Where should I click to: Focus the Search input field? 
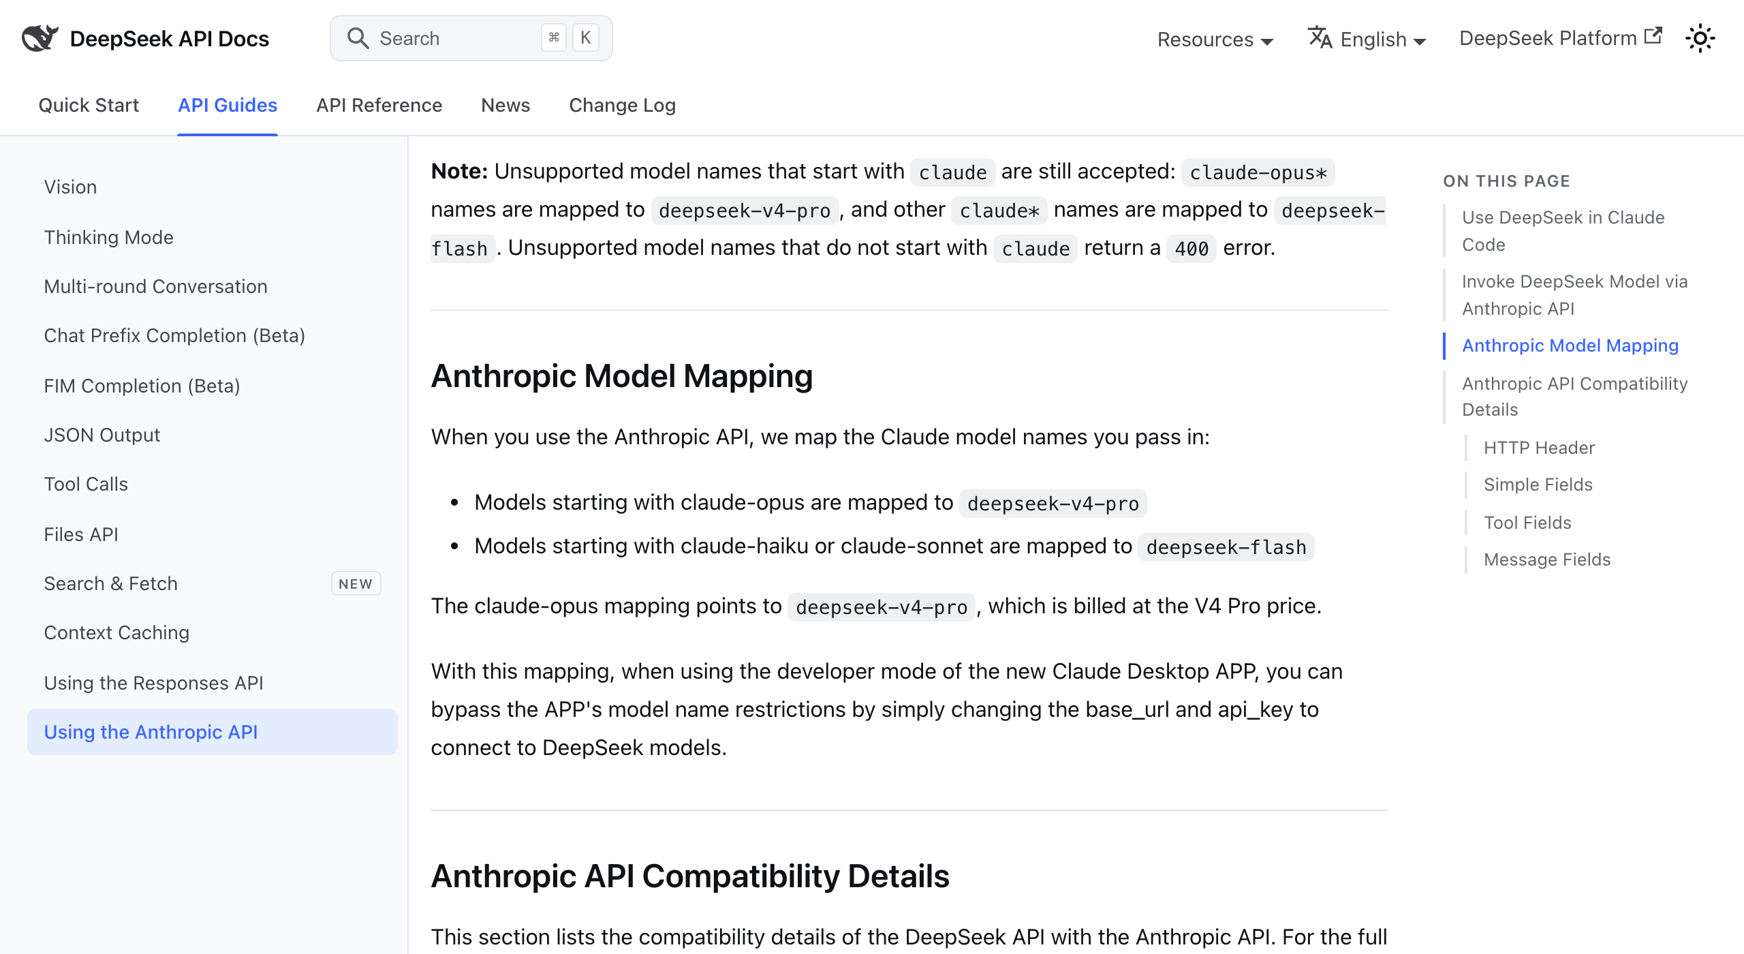(471, 38)
